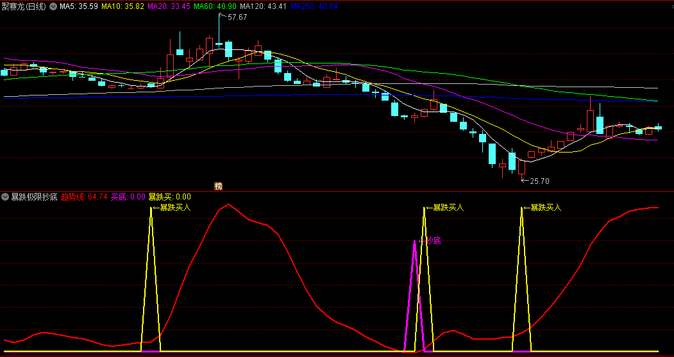The width and height of the screenshot is (674, 357).
Task: Open the 暴跌极限抄底 indicator dropdown arrow
Action: coord(5,197)
